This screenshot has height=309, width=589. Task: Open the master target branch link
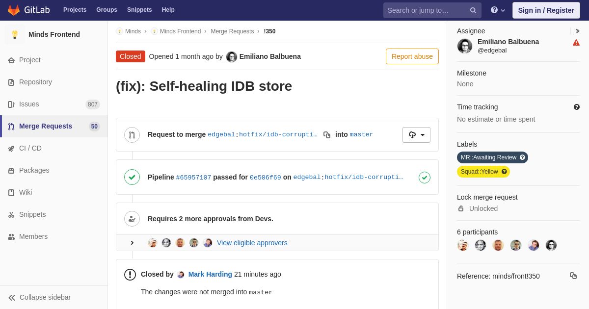coord(361,134)
